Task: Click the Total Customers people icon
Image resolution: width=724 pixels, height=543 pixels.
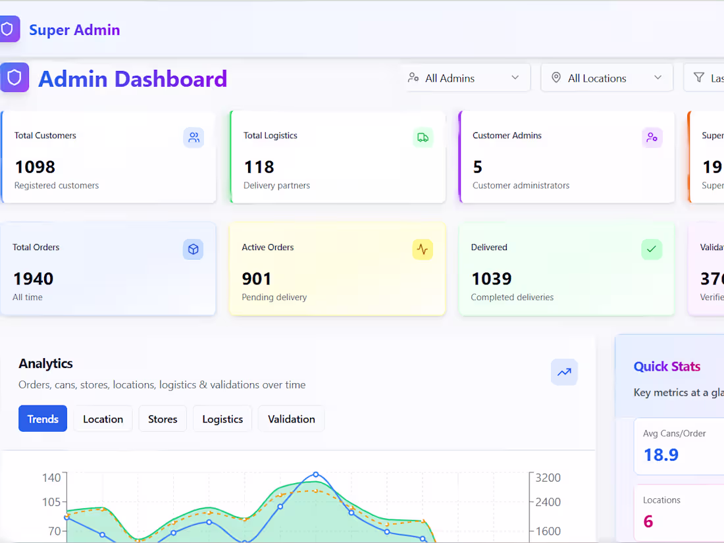Action: pos(193,138)
